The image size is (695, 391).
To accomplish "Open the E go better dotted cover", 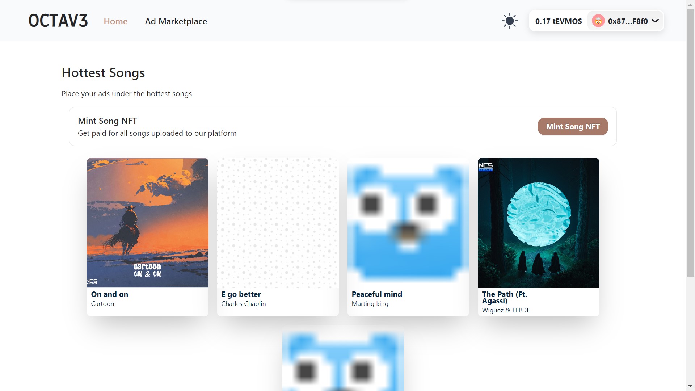I will click(278, 223).
